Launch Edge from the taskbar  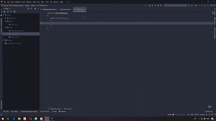click(x=14, y=119)
